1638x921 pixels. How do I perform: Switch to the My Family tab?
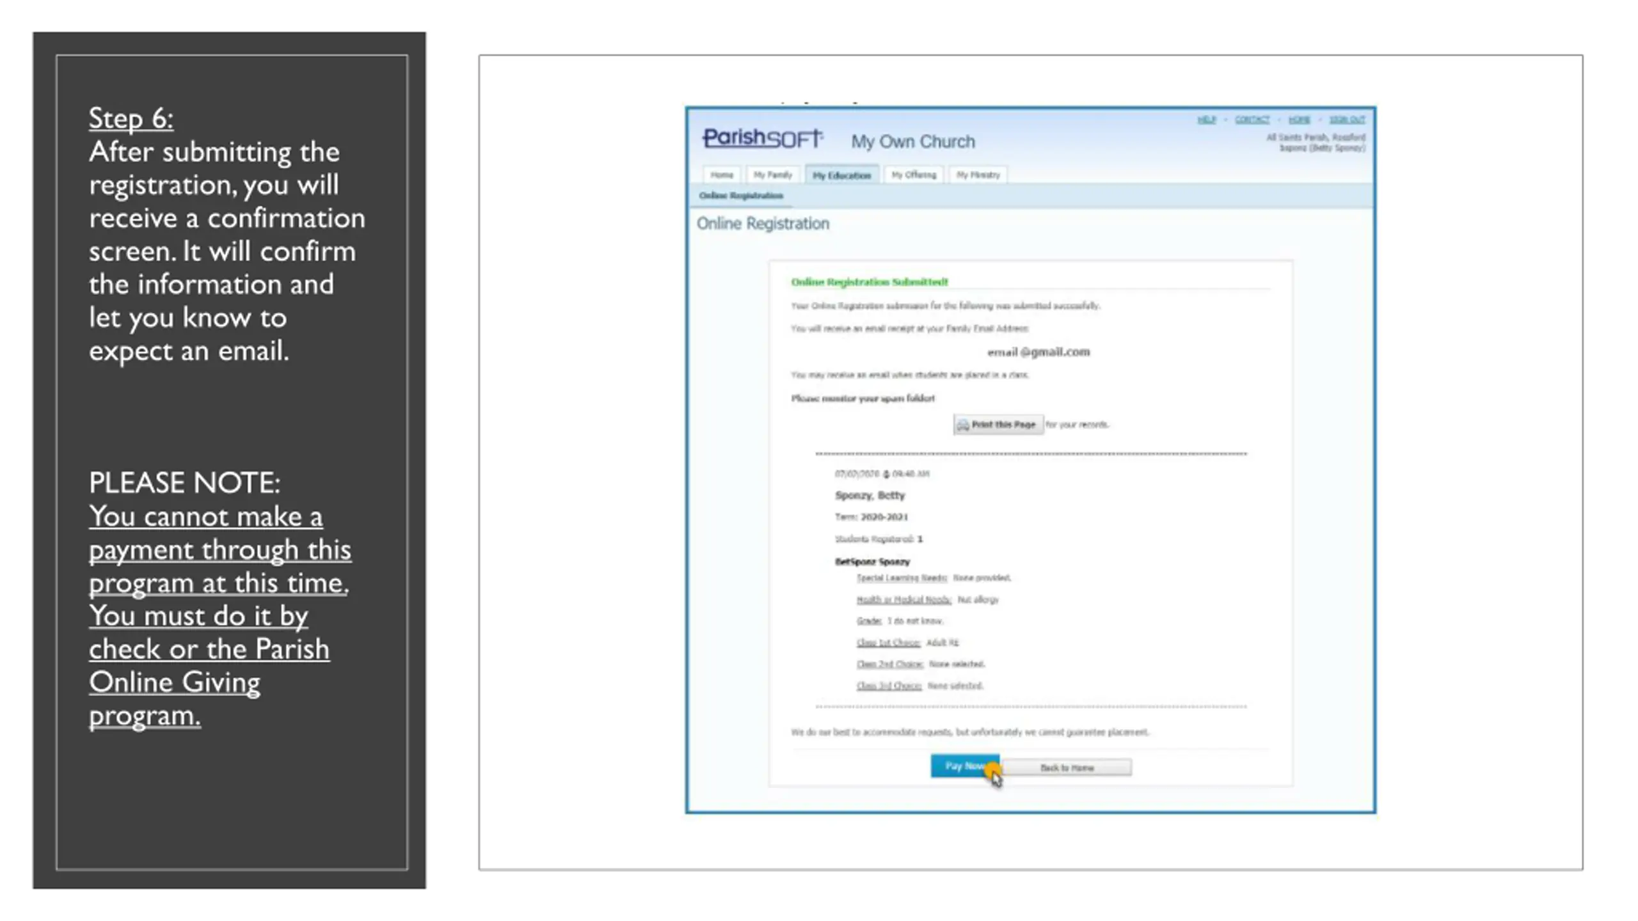click(x=773, y=175)
